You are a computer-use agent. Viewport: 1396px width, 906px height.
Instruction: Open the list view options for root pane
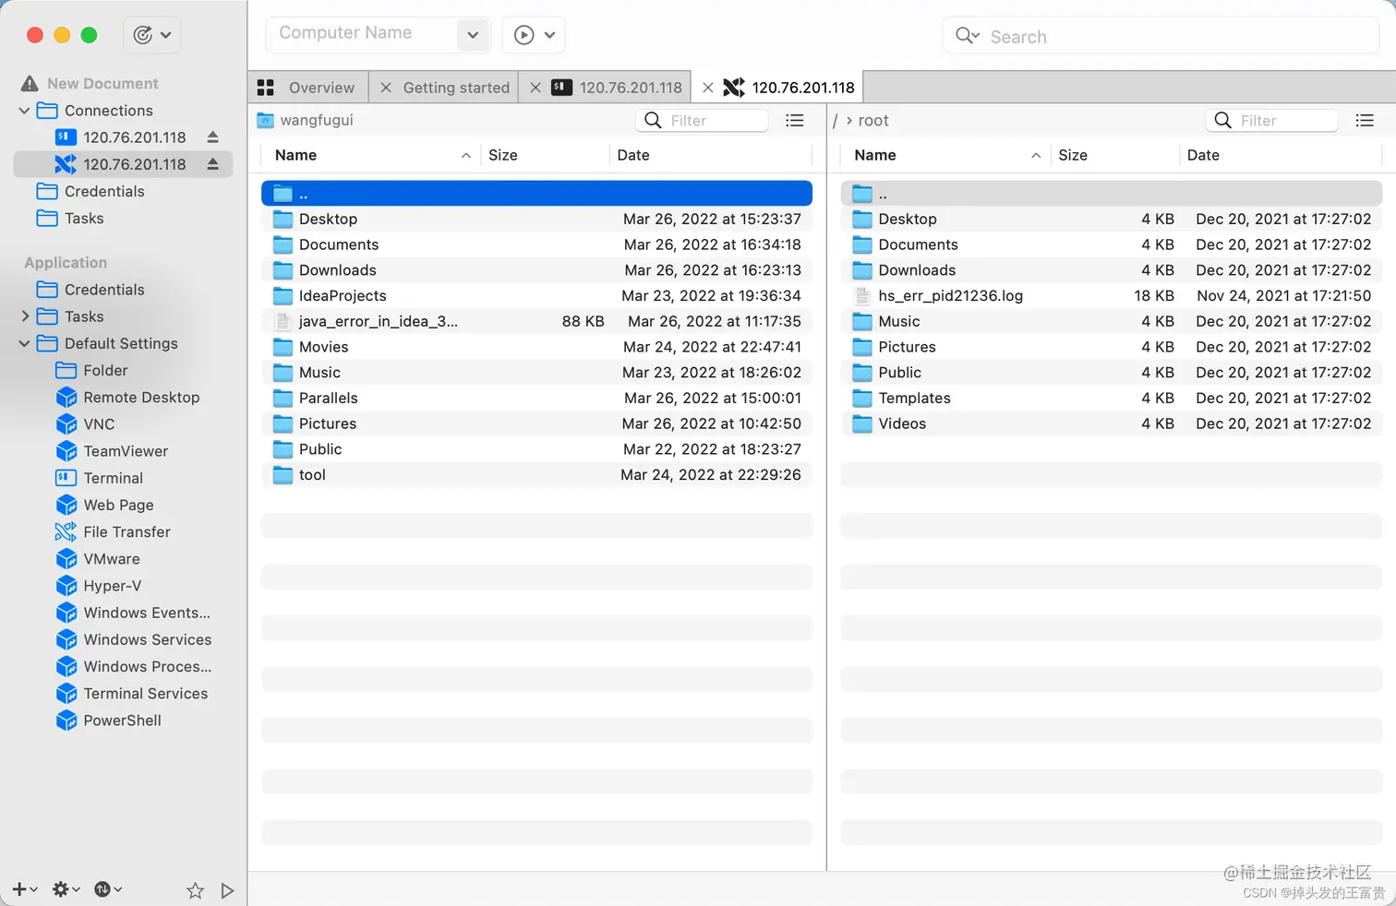tap(1365, 121)
